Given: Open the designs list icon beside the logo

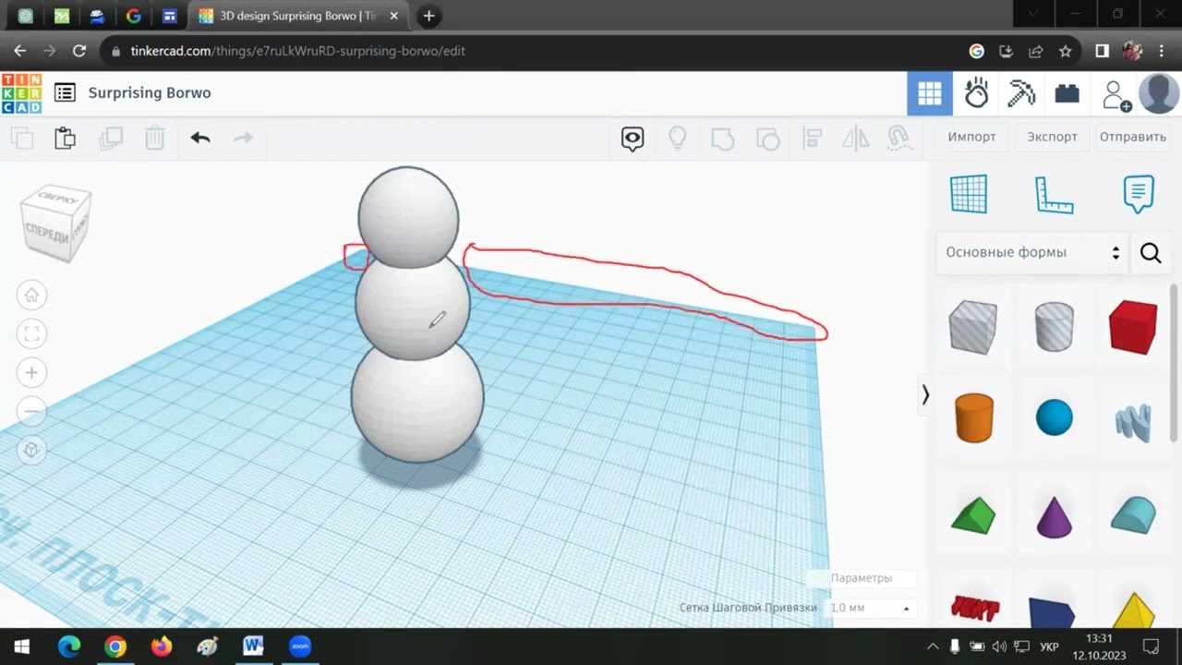Looking at the screenshot, I should 65,92.
